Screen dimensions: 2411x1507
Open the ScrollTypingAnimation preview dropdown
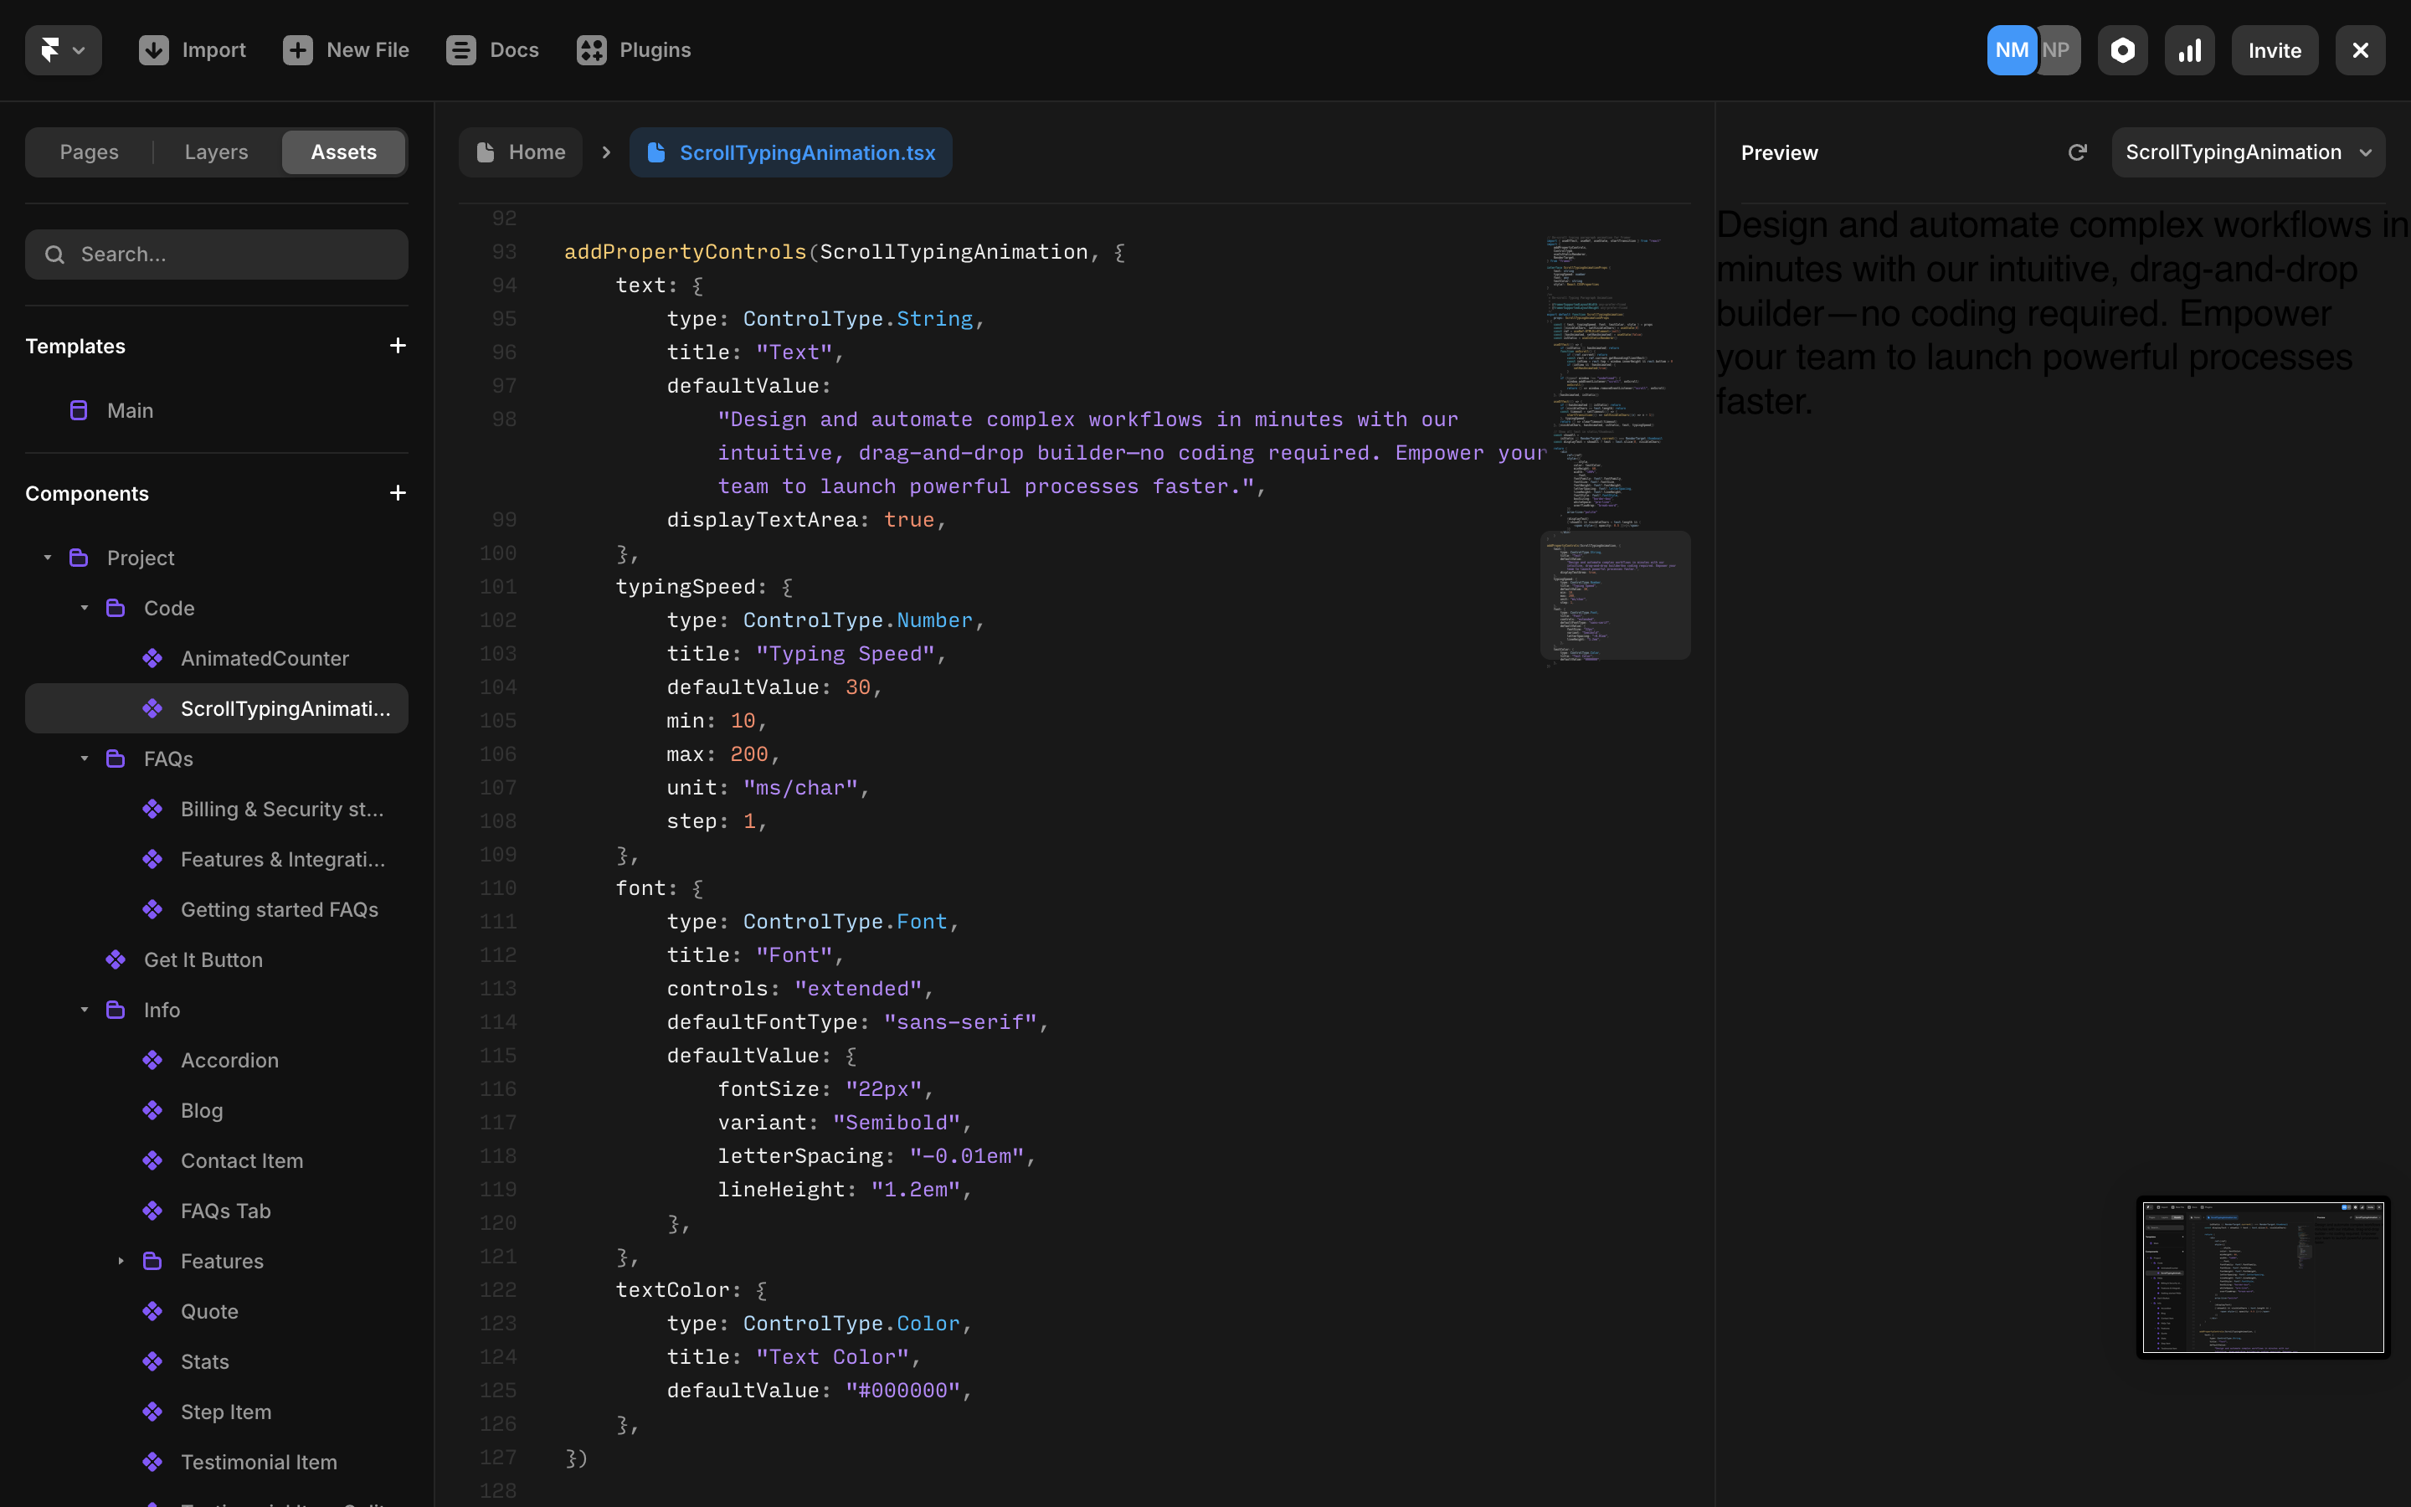pyautogui.click(x=2248, y=152)
